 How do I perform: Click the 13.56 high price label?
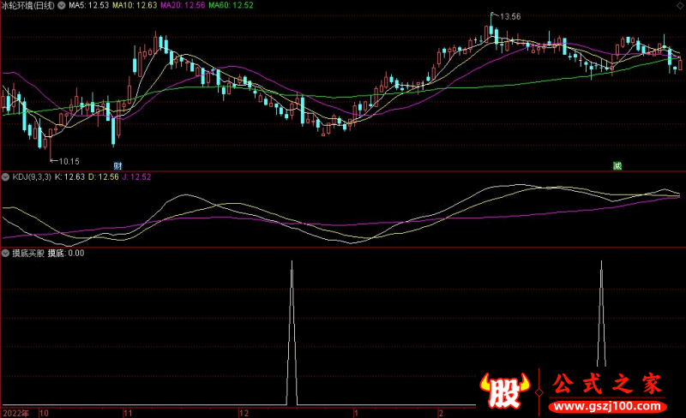510,16
